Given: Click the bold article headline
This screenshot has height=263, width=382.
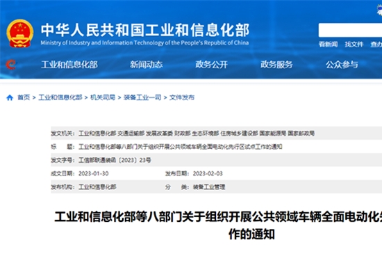Looking at the screenshot, I should pos(218,225).
